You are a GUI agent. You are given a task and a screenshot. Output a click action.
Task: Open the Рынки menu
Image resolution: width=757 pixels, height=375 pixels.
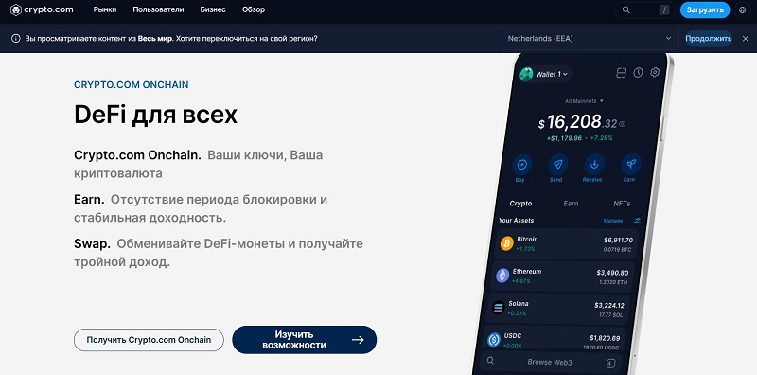click(x=105, y=9)
